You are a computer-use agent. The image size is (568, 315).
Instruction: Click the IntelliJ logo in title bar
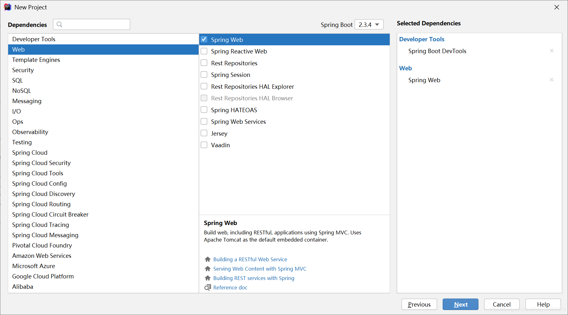point(8,7)
